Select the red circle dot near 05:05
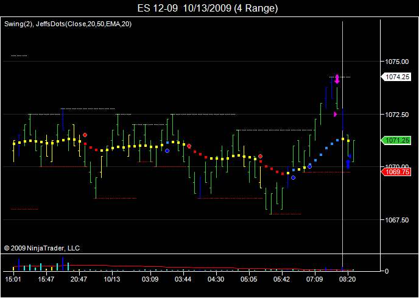 (260, 156)
